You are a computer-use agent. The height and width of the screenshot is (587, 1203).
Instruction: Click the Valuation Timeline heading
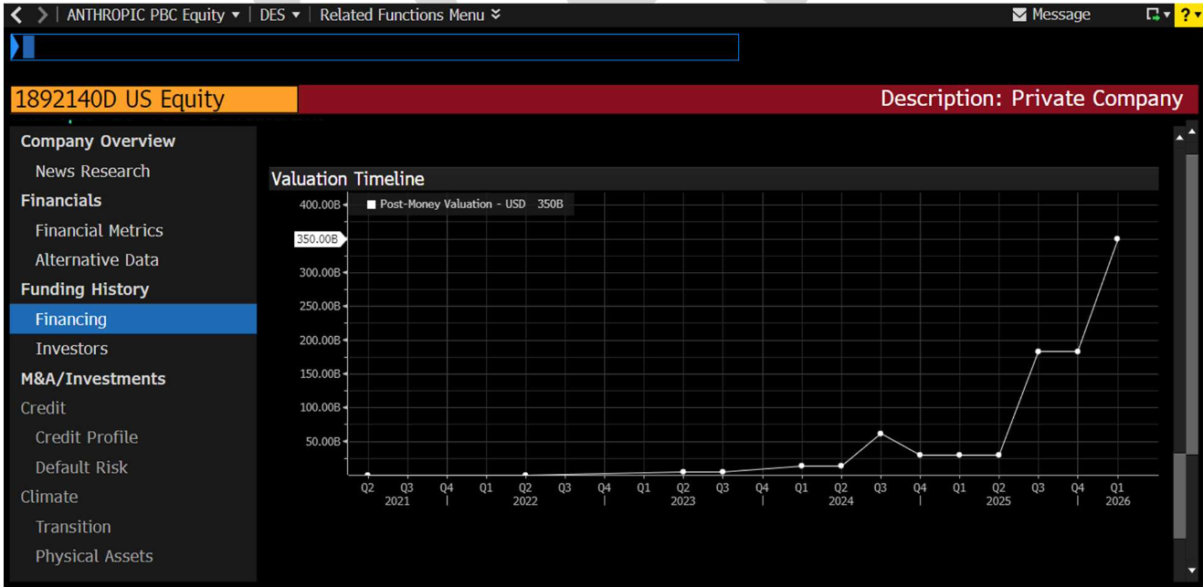pos(348,179)
